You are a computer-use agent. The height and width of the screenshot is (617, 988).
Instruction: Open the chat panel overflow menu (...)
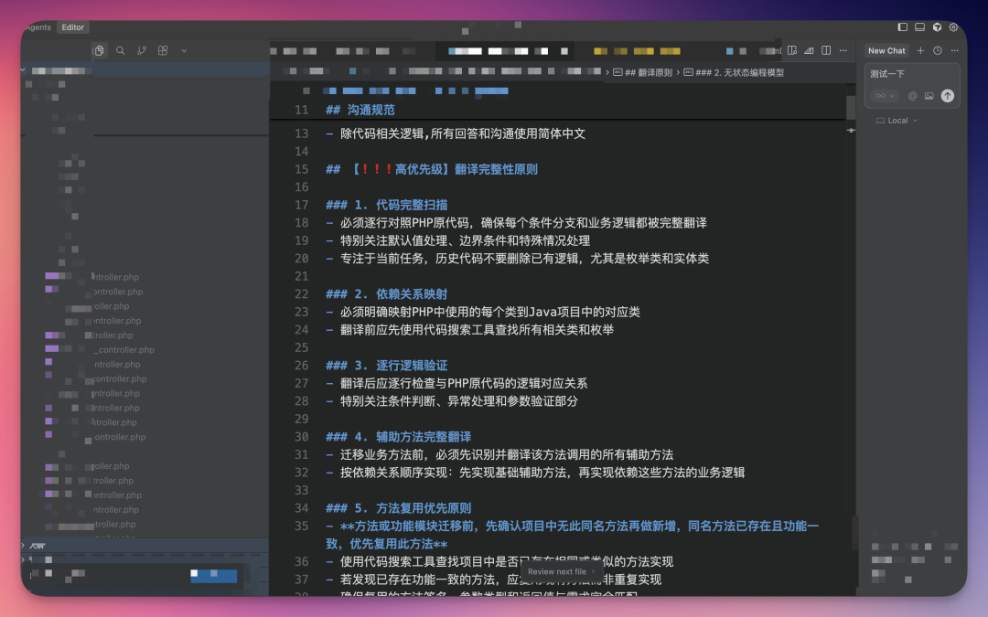pos(954,50)
